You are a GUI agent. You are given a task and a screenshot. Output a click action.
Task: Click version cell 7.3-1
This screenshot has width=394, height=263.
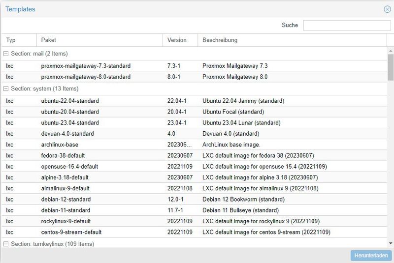point(174,66)
